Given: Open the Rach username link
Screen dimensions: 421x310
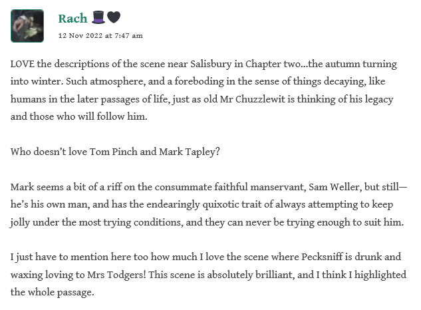Looking at the screenshot, I should tap(72, 18).
